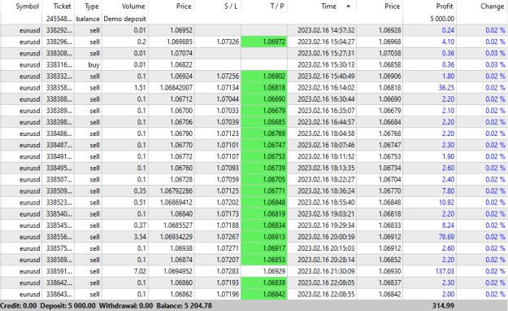The height and width of the screenshot is (311, 508).
Task: Click total profit 314.99
Action: [x=443, y=306]
